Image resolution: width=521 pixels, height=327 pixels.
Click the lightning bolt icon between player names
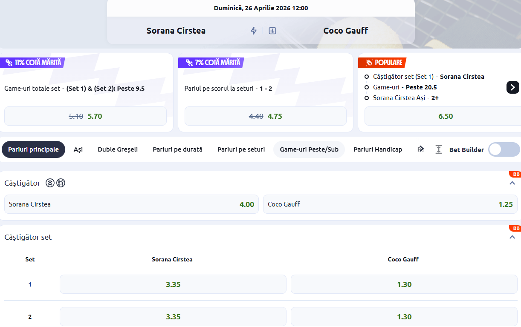pyautogui.click(x=254, y=31)
